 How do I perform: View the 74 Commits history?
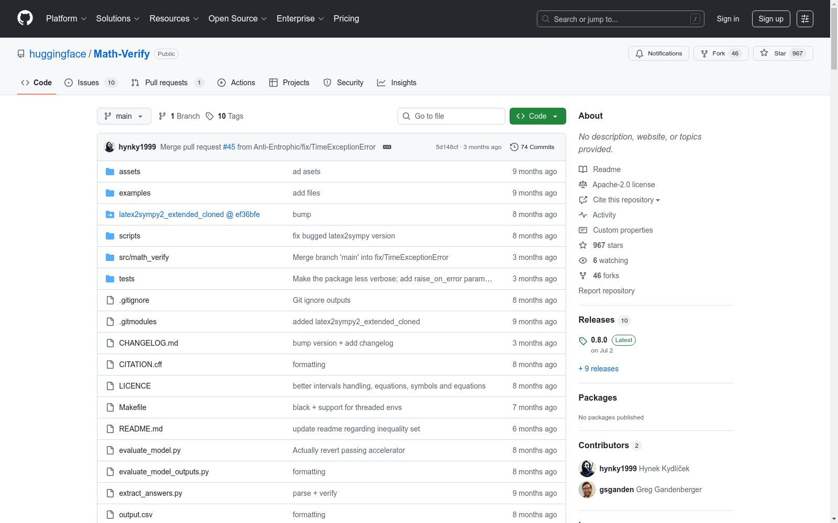[532, 147]
